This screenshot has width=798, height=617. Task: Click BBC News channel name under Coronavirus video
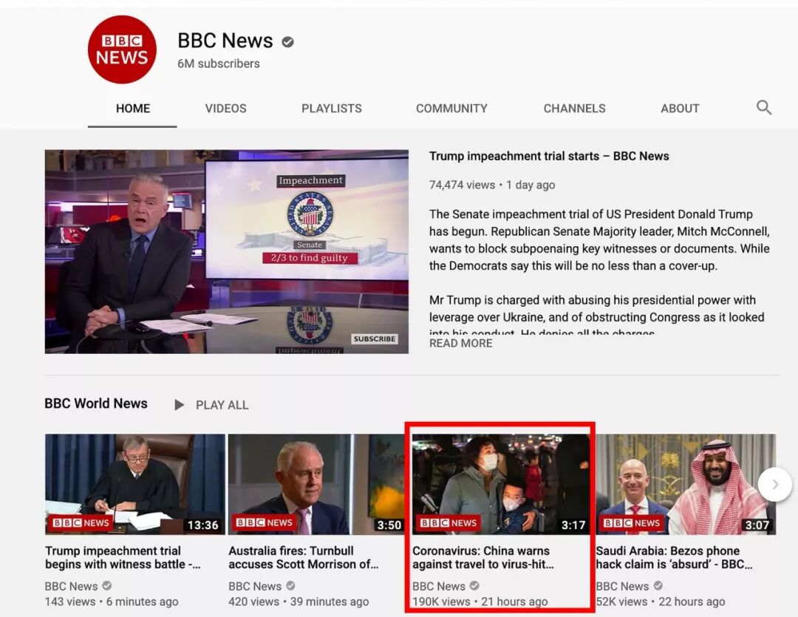(438, 587)
